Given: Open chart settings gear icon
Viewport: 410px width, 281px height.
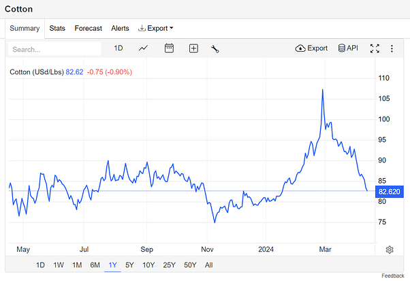Looking at the screenshot, I should click(x=390, y=250).
